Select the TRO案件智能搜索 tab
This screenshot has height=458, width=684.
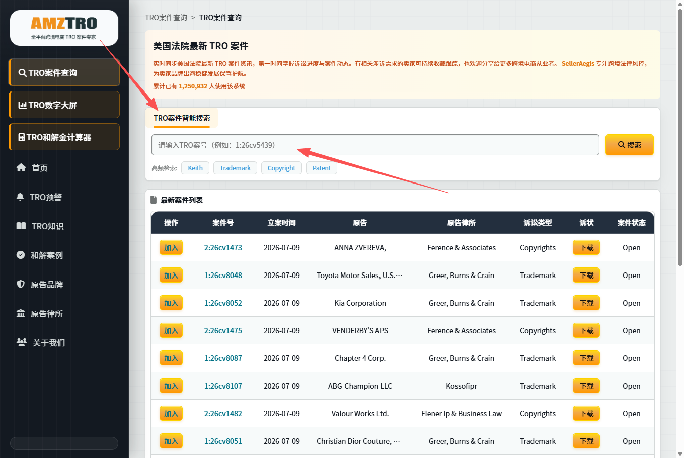pos(182,118)
